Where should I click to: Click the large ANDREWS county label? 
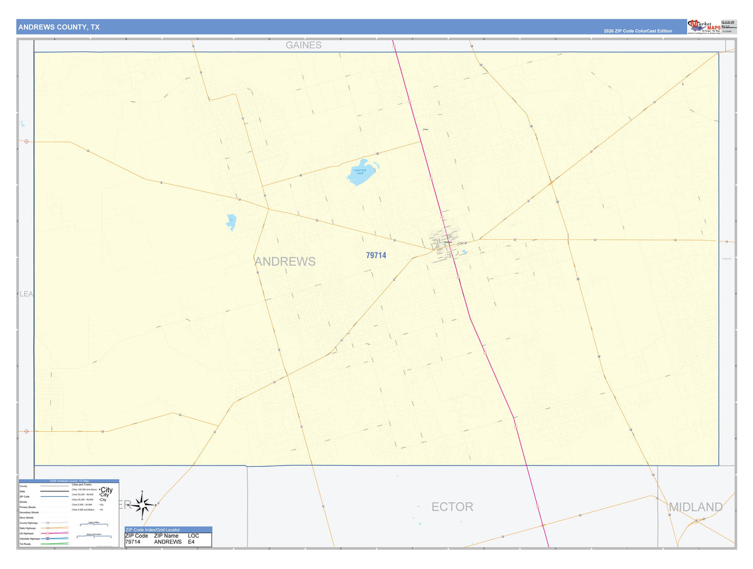point(285,261)
